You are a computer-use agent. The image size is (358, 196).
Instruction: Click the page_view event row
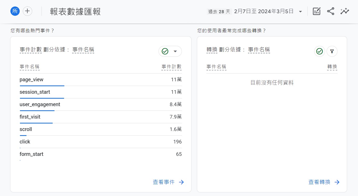click(x=31, y=79)
